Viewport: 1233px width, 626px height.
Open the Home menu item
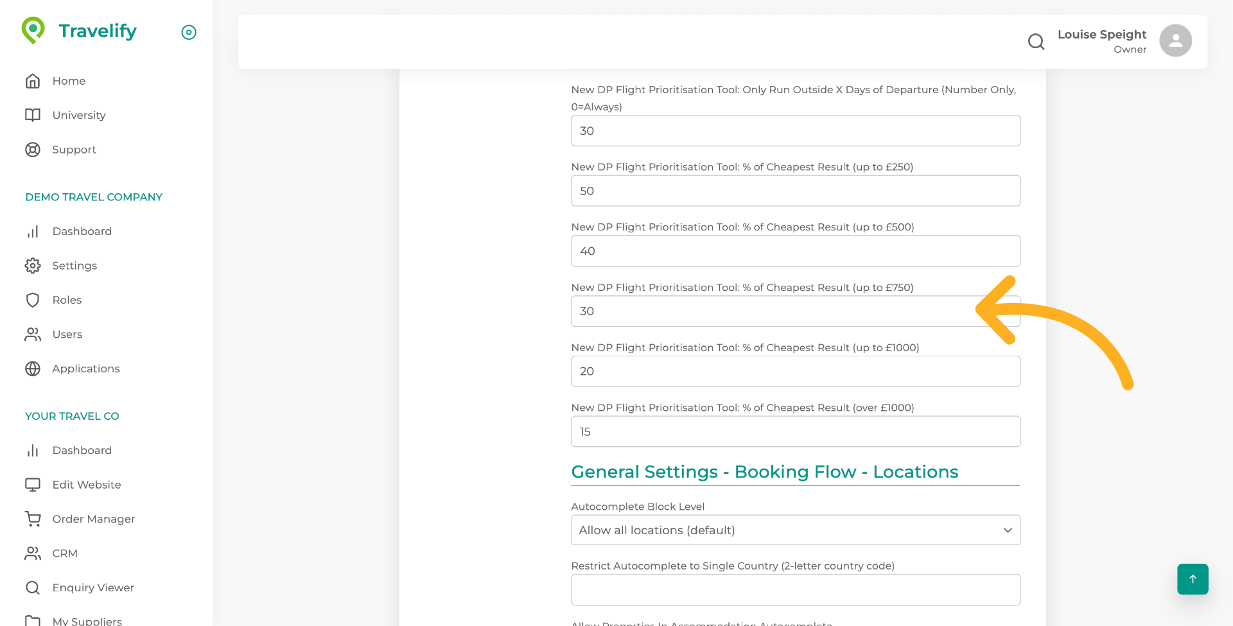(69, 81)
